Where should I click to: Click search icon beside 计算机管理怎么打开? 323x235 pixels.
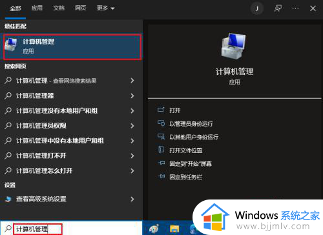8,170
